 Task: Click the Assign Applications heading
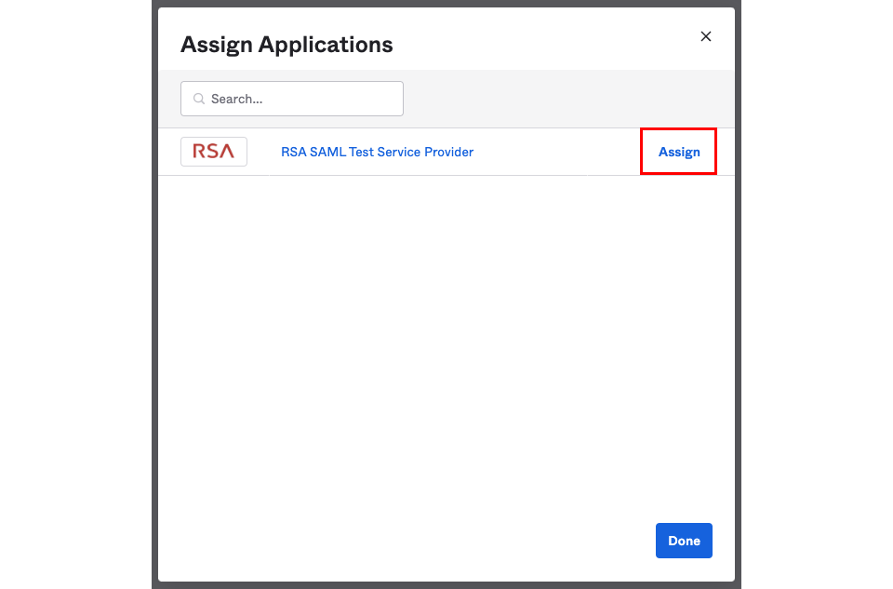pyautogui.click(x=287, y=44)
